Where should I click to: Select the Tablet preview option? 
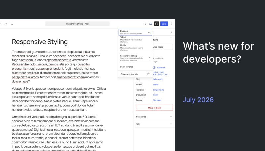pos(135,39)
